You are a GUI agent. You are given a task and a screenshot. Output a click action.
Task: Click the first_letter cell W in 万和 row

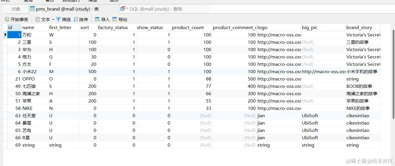(64, 35)
